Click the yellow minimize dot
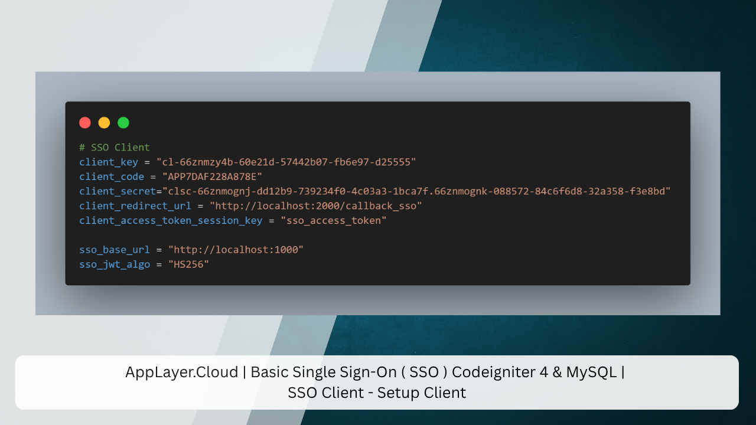The height and width of the screenshot is (425, 756). [104, 123]
